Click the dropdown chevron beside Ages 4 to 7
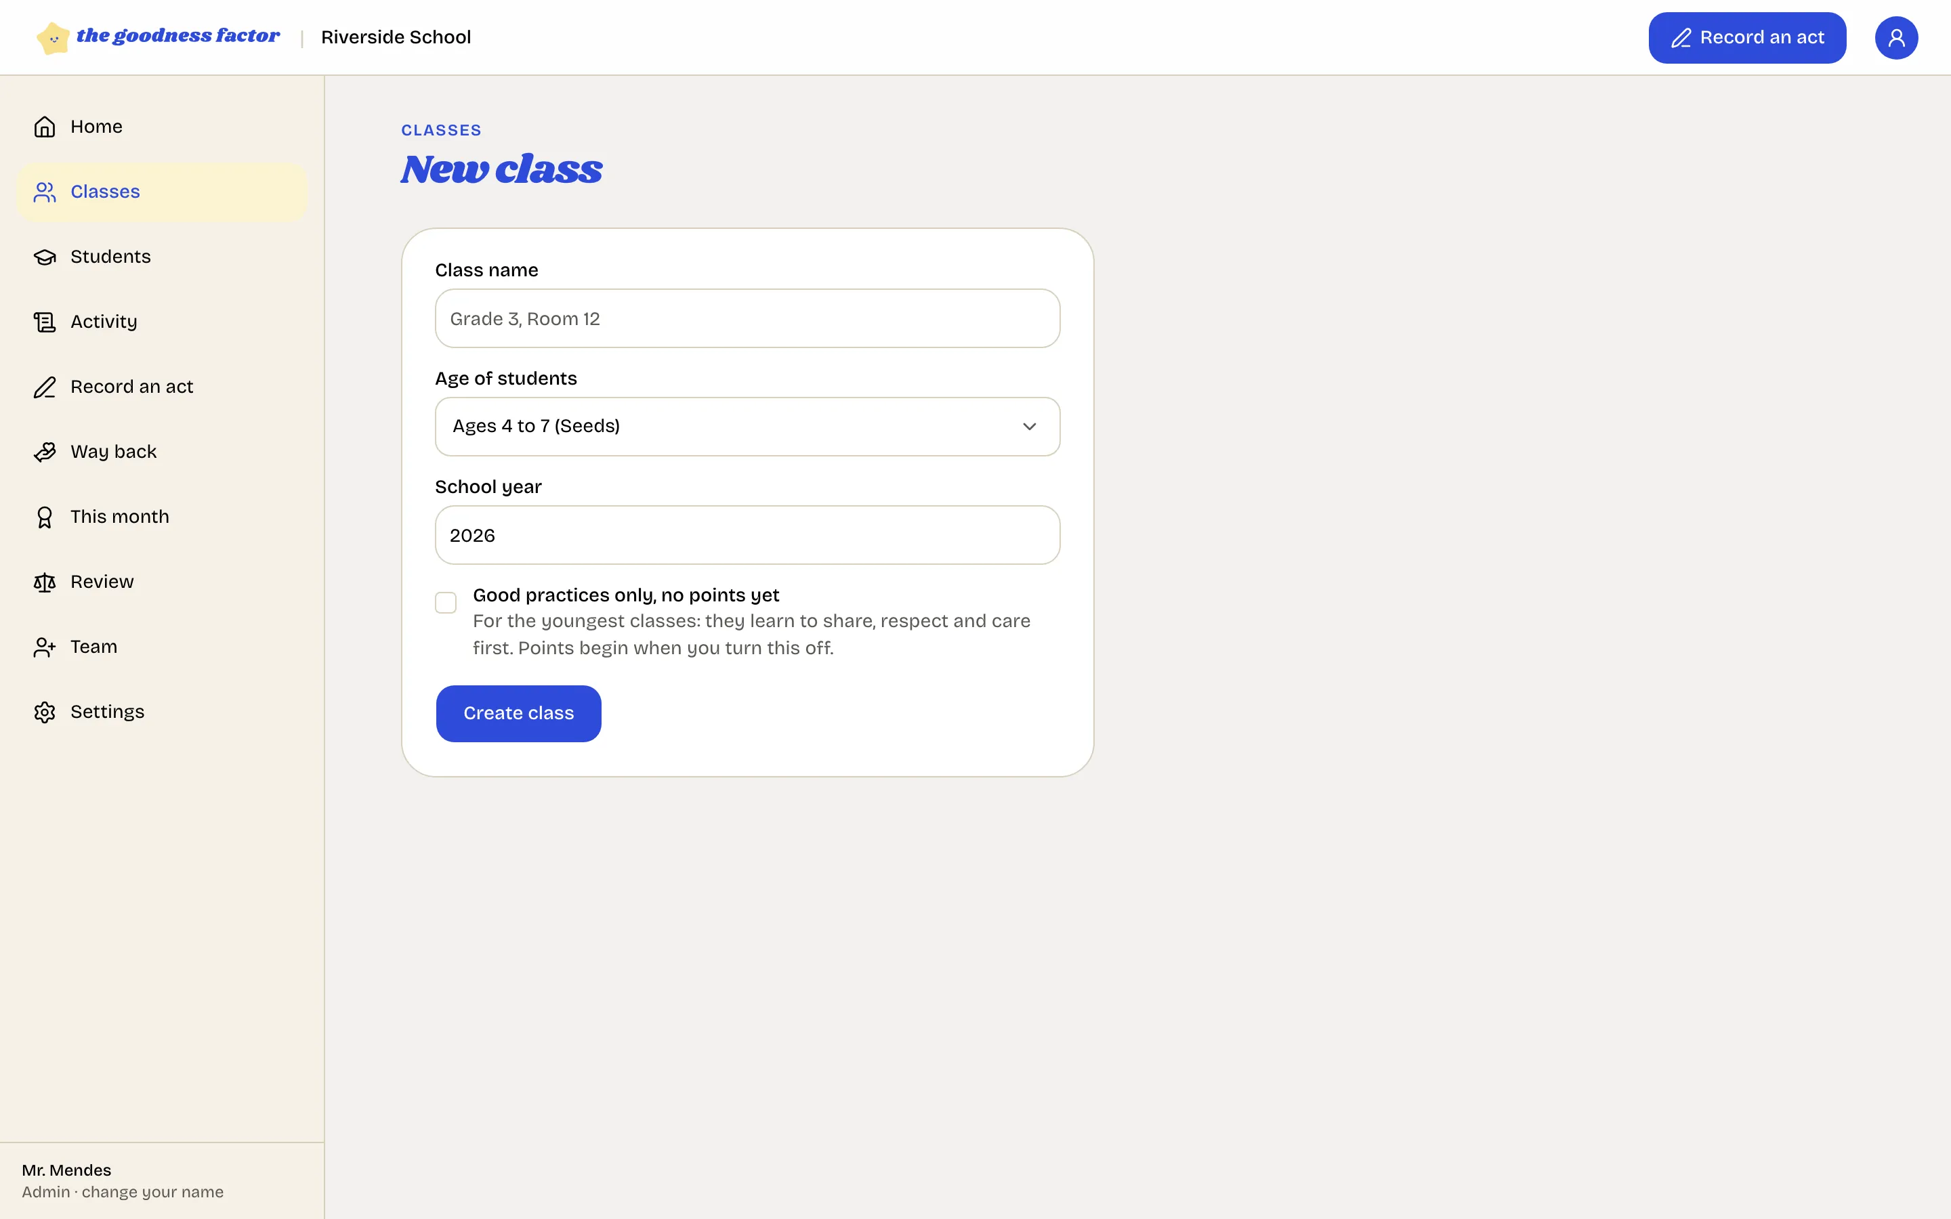This screenshot has width=1951, height=1219. [1030, 427]
